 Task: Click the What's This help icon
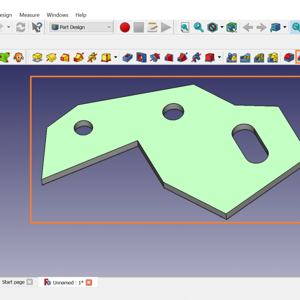click(x=37, y=27)
